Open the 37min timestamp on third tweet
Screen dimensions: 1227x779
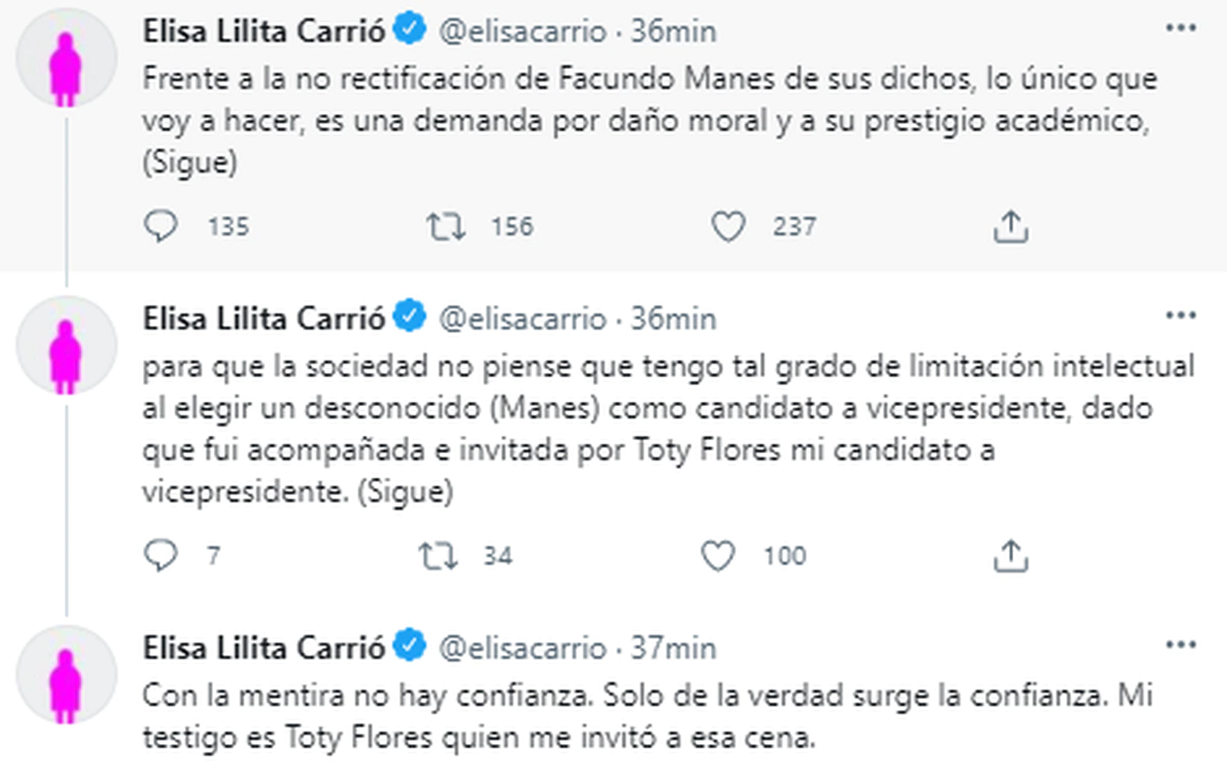point(673,649)
